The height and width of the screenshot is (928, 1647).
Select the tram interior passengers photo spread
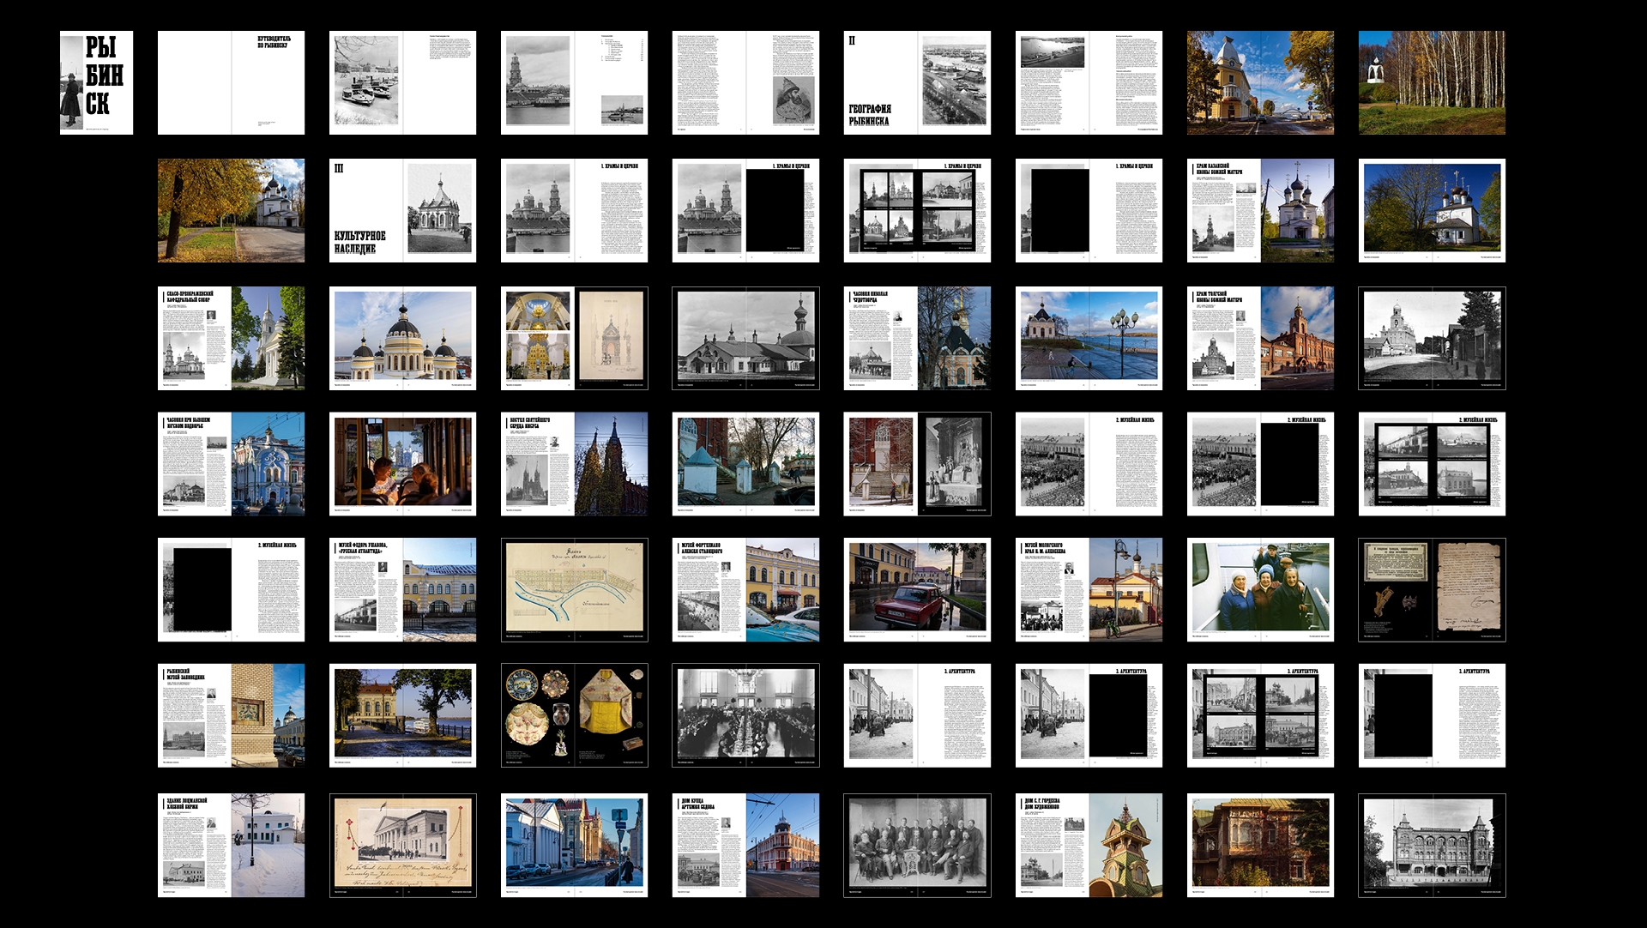click(402, 463)
